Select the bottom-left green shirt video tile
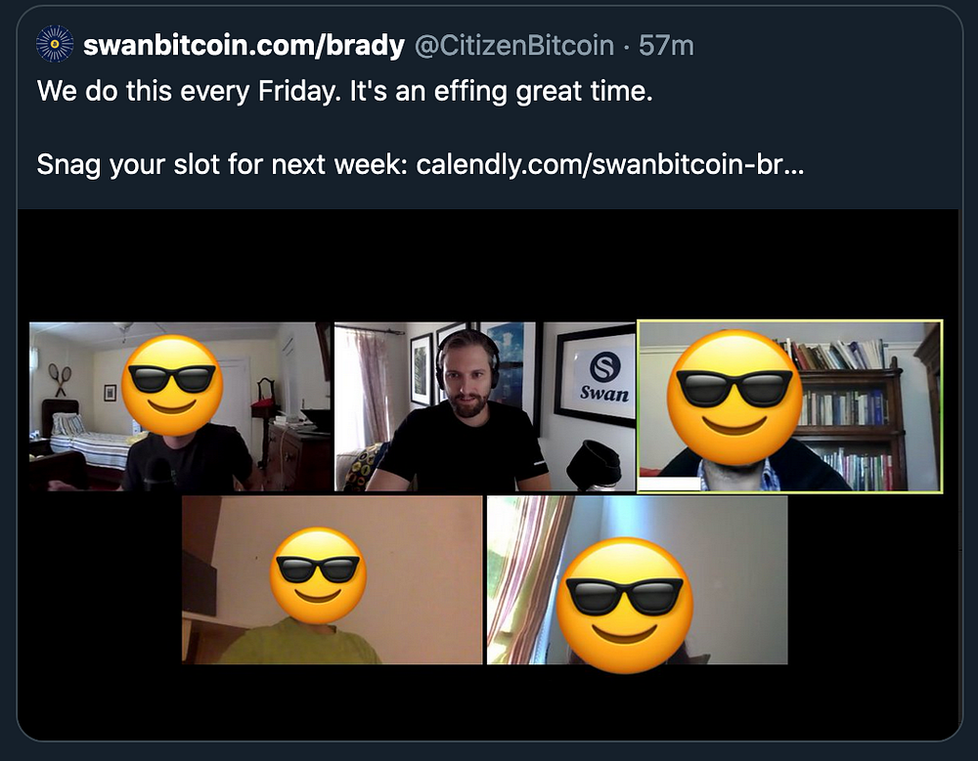Viewport: 978px width, 761px height. click(332, 579)
